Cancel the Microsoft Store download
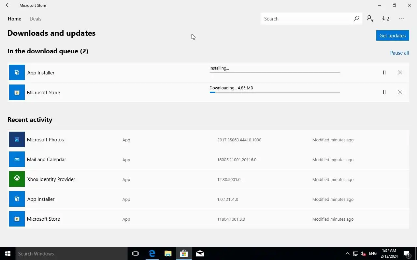 (400, 92)
